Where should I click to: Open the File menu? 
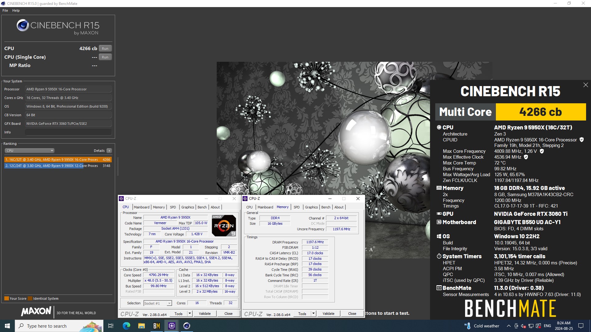(x=5, y=10)
